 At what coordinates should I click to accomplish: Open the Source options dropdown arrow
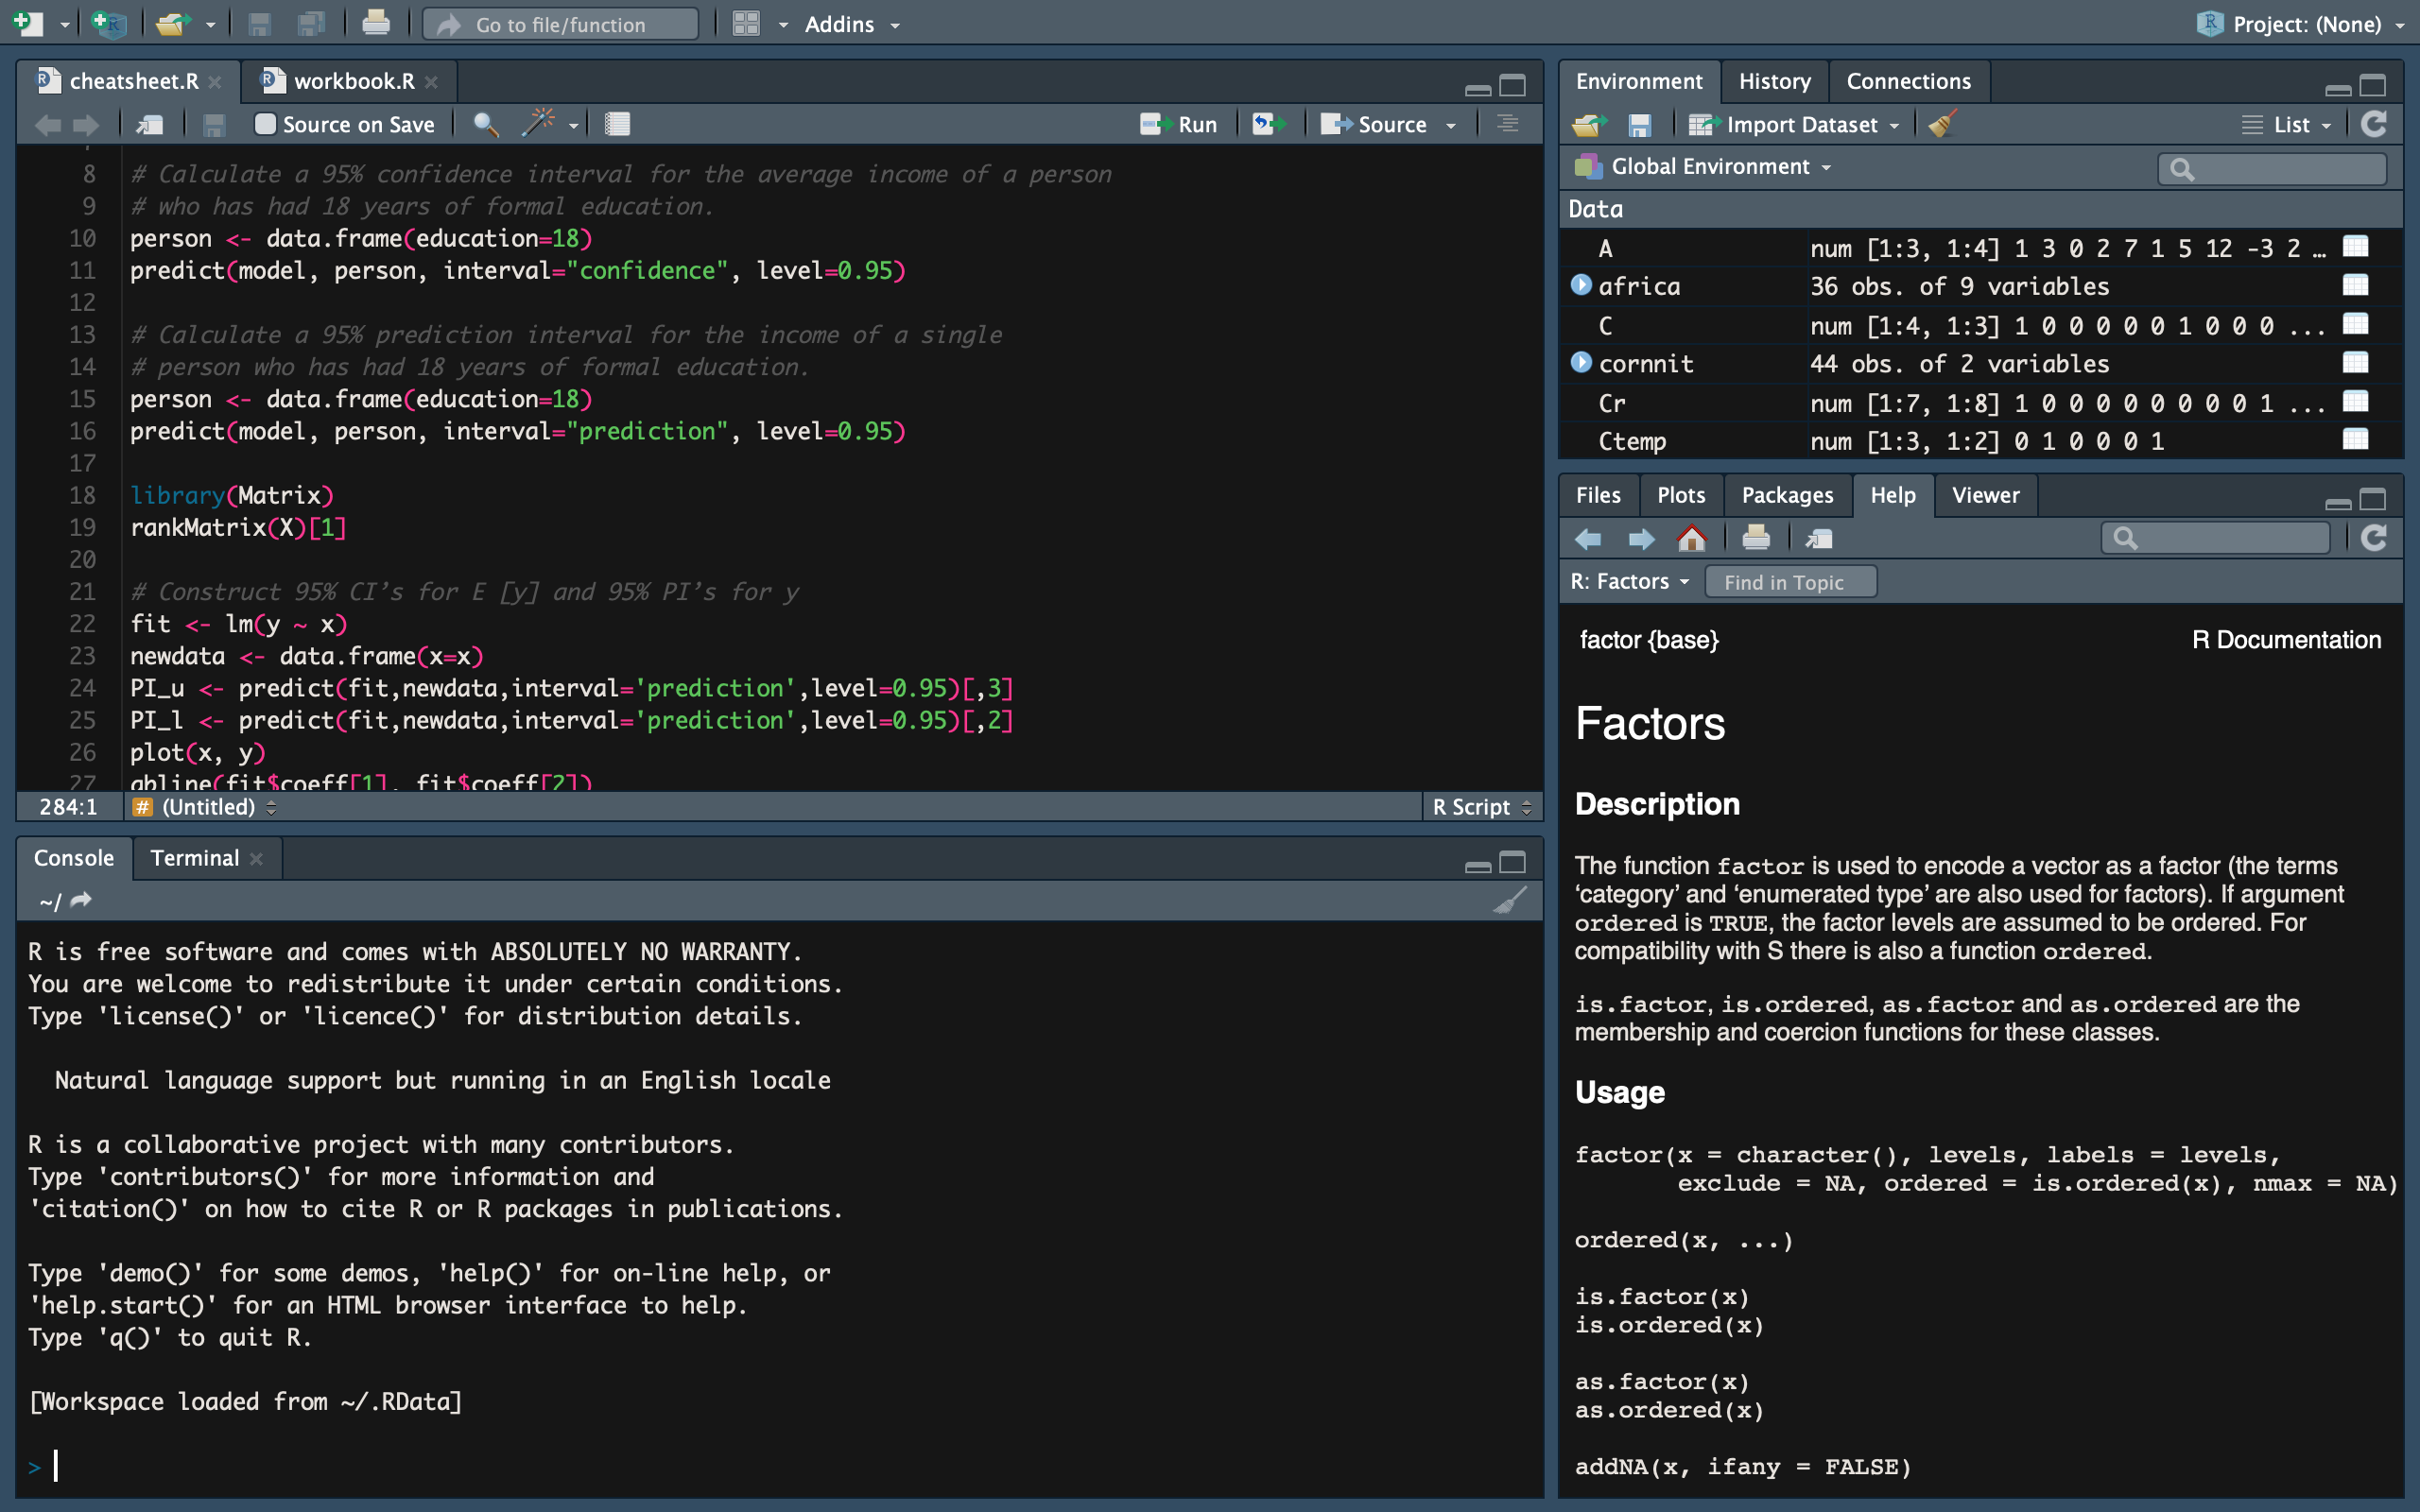coord(1451,125)
